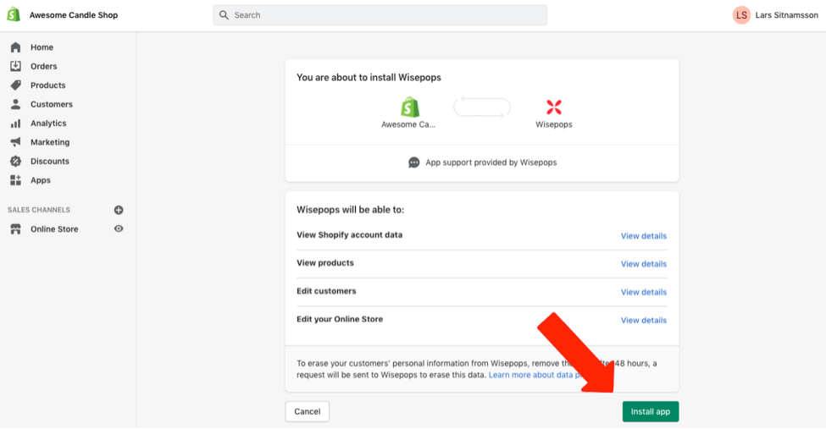The width and height of the screenshot is (826, 429).
Task: Click the Cancel button
Action: pos(308,411)
